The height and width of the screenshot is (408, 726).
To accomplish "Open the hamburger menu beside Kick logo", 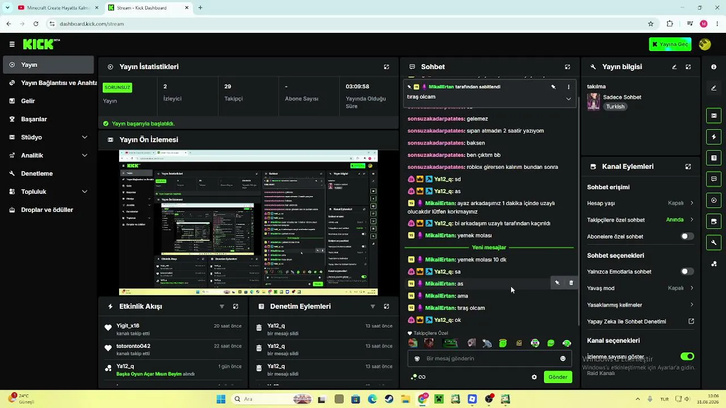I will 12,44.
